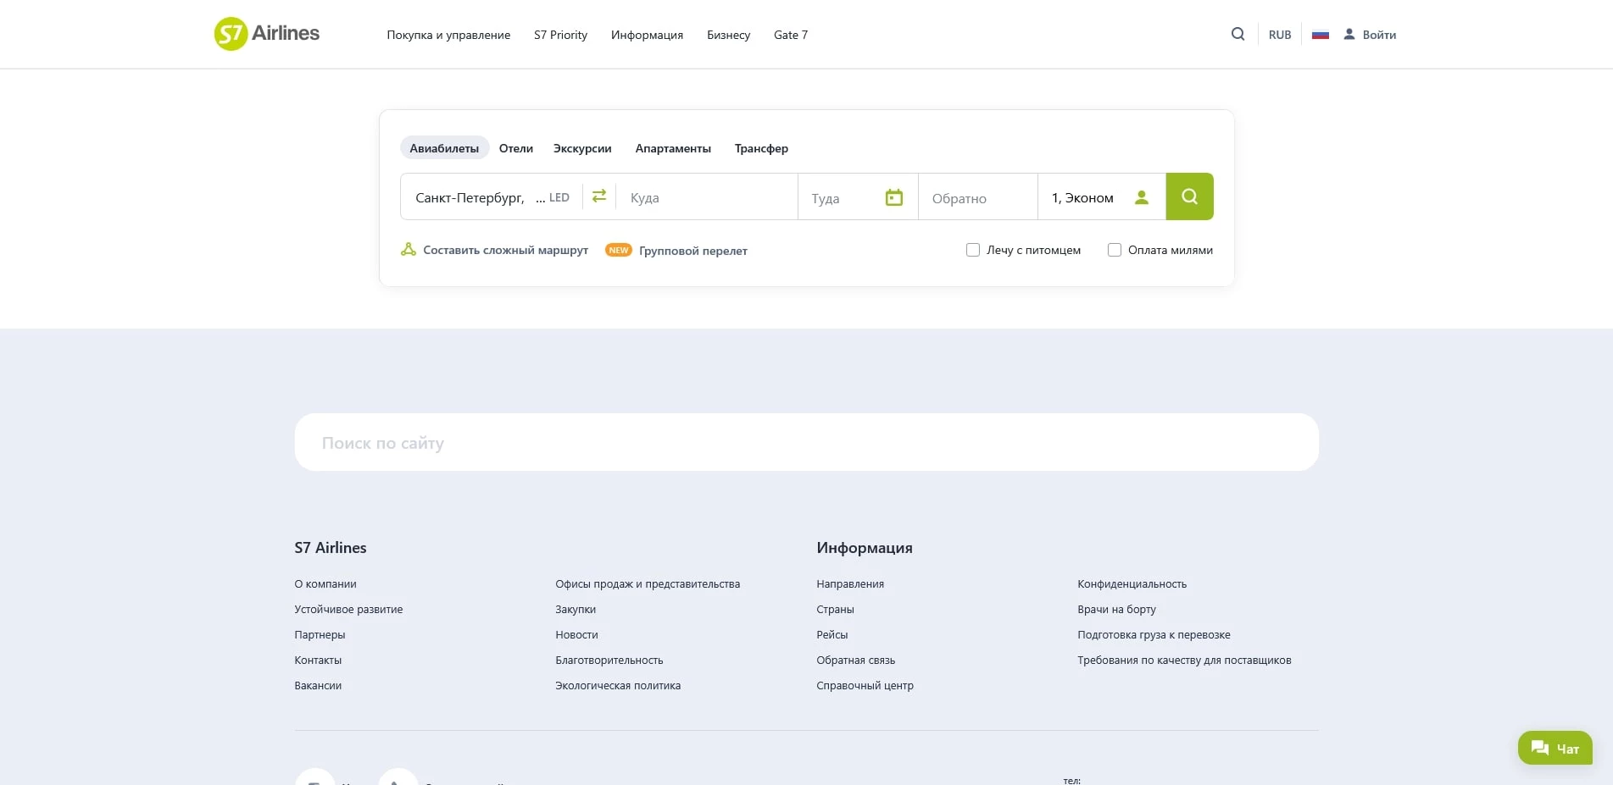Image resolution: width=1613 pixels, height=785 pixels.
Task: Click the passenger icon in class field
Action: [x=1142, y=197]
